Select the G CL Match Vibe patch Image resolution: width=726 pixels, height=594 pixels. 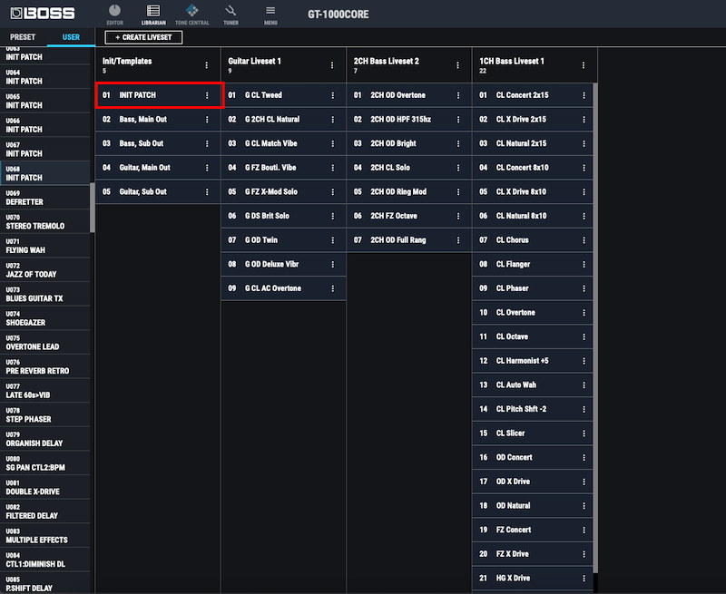tap(283, 143)
